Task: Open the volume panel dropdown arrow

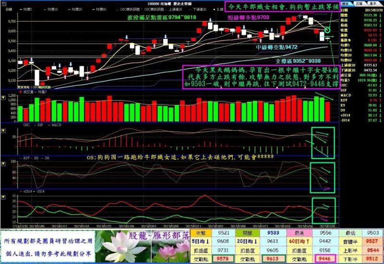Action: 4,98
